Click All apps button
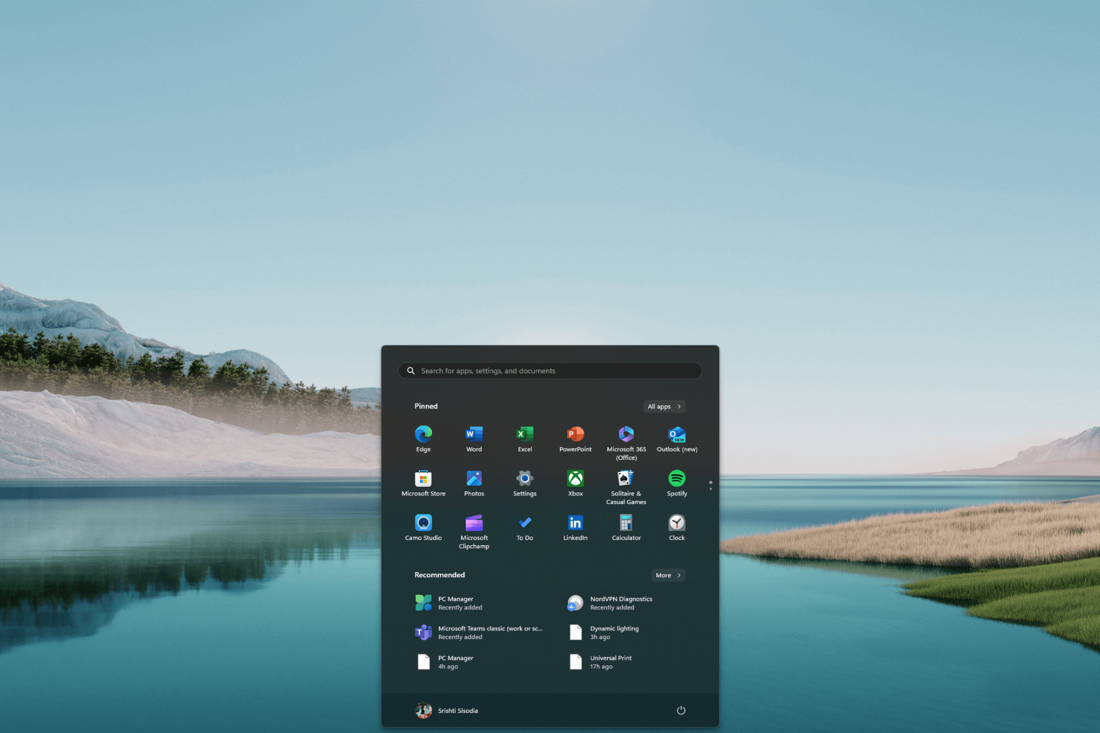The height and width of the screenshot is (733, 1100). pyautogui.click(x=664, y=407)
